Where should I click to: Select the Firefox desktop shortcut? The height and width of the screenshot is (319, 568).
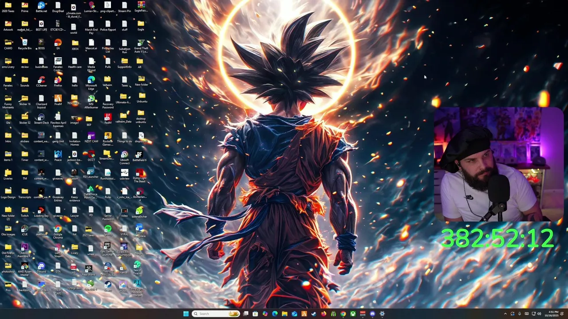tap(58, 82)
